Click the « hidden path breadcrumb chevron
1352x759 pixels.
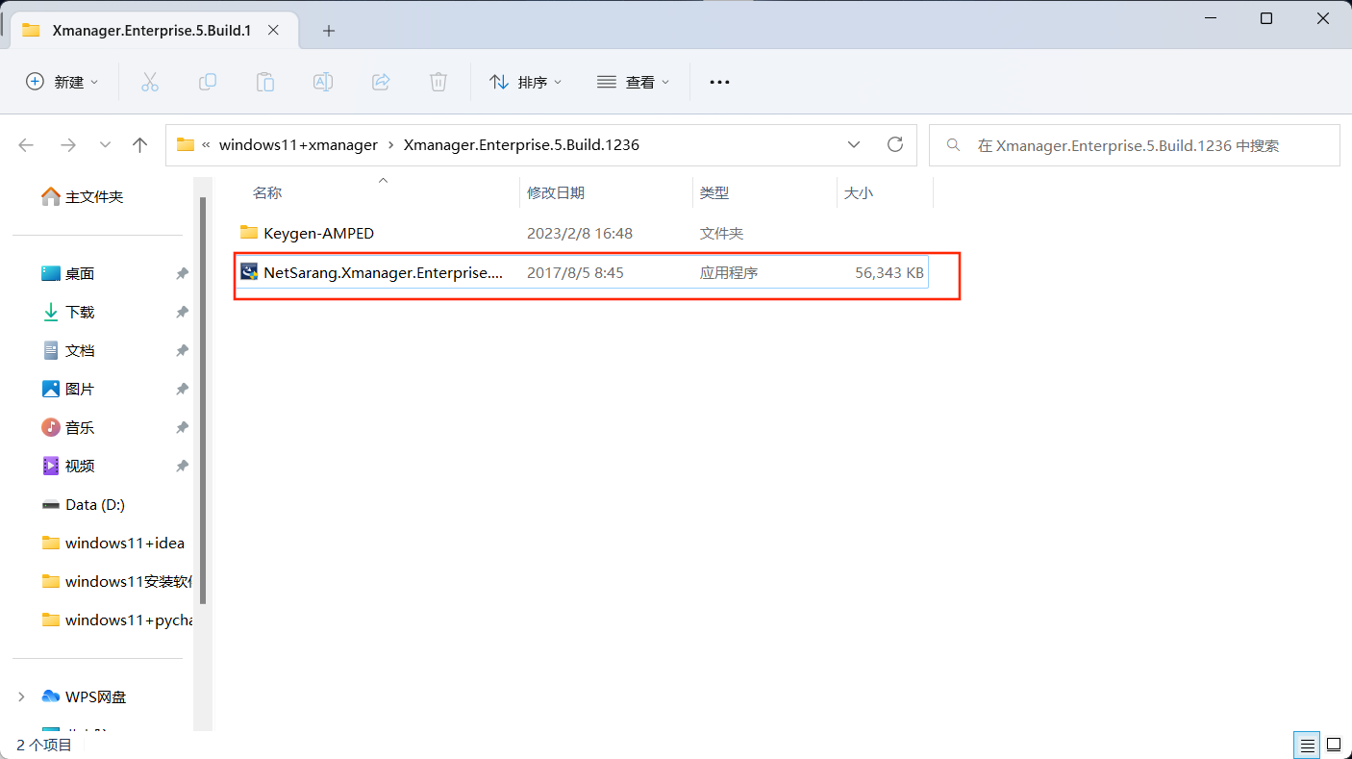(x=207, y=145)
